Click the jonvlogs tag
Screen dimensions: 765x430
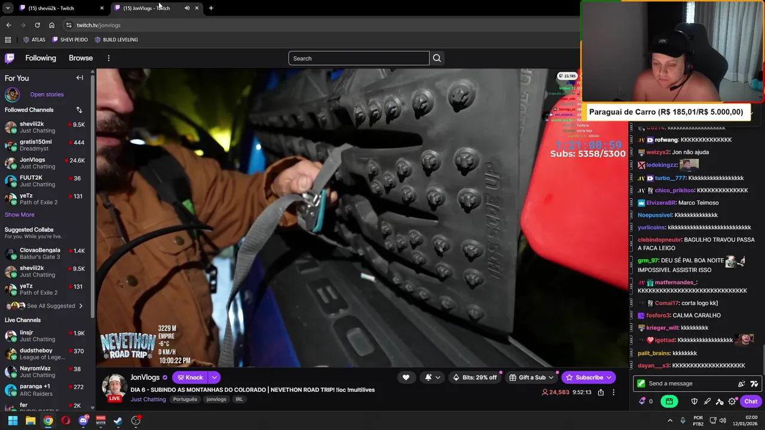[x=216, y=399]
